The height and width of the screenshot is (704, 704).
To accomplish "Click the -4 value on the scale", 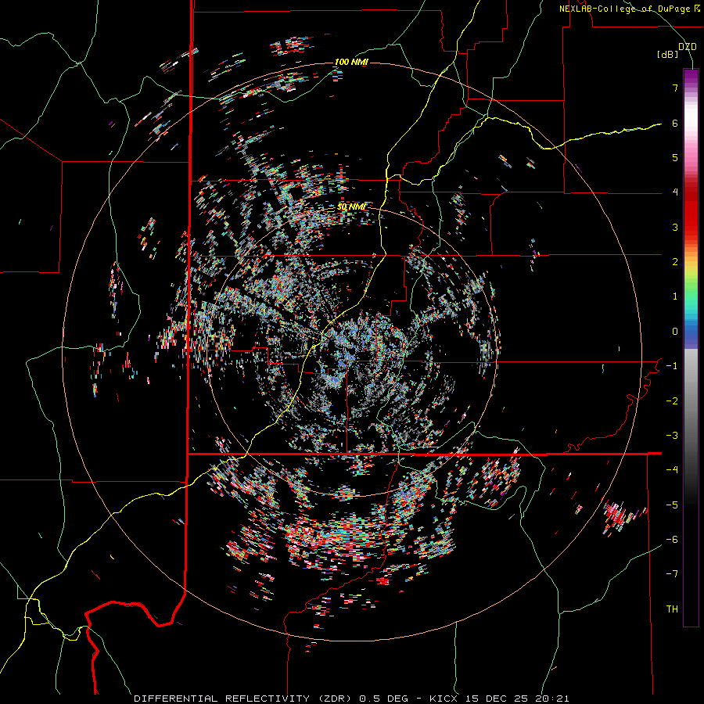I will pos(672,470).
